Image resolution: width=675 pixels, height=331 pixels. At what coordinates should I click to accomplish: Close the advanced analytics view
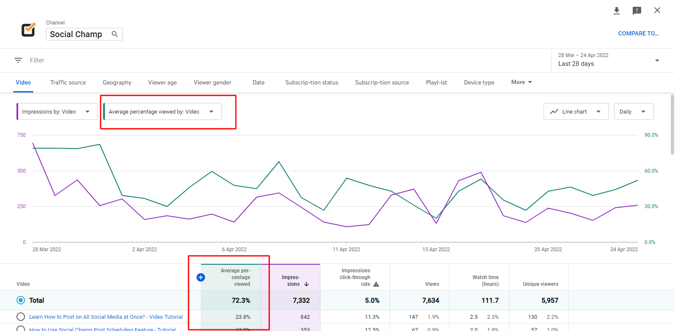657,10
